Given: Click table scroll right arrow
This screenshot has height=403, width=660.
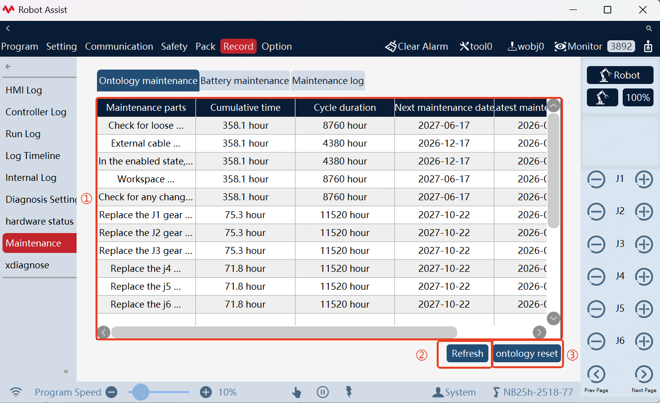Looking at the screenshot, I should 540,332.
